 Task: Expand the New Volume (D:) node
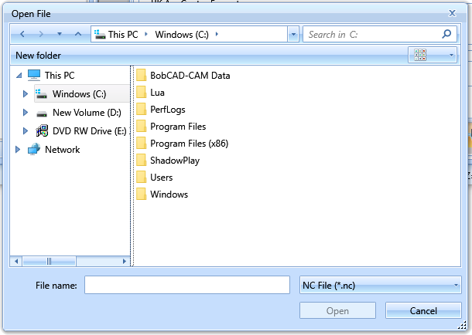pos(26,113)
